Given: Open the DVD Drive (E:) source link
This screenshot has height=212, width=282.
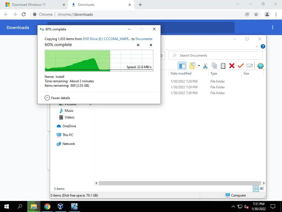Looking at the screenshot, I should click(107, 39).
